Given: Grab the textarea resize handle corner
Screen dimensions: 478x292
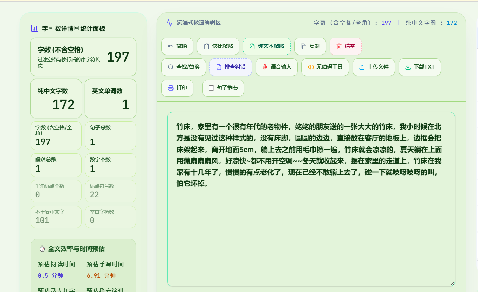Looking at the screenshot, I should pyautogui.click(x=452, y=284).
